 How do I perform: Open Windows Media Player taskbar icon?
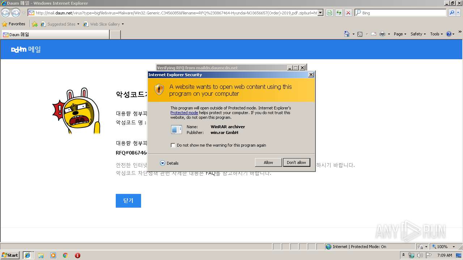(53, 255)
